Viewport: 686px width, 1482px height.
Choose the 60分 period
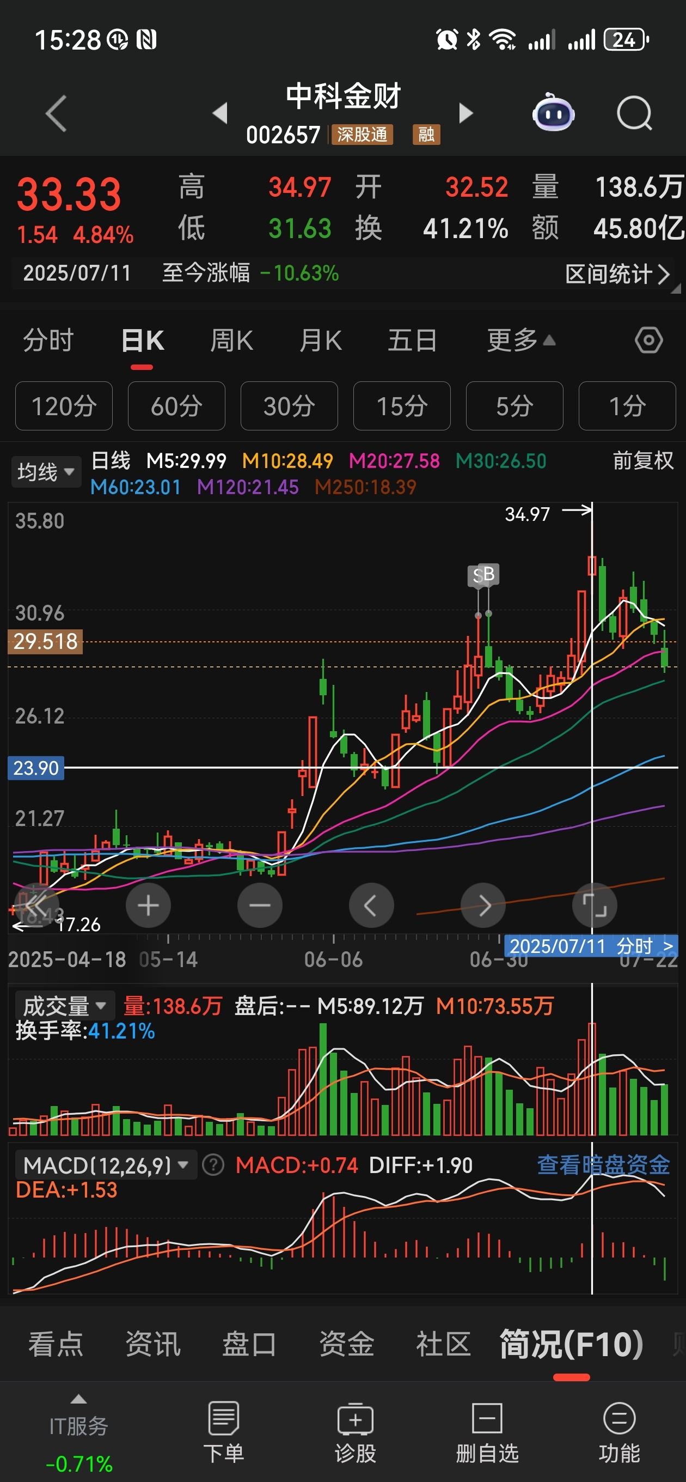point(176,406)
